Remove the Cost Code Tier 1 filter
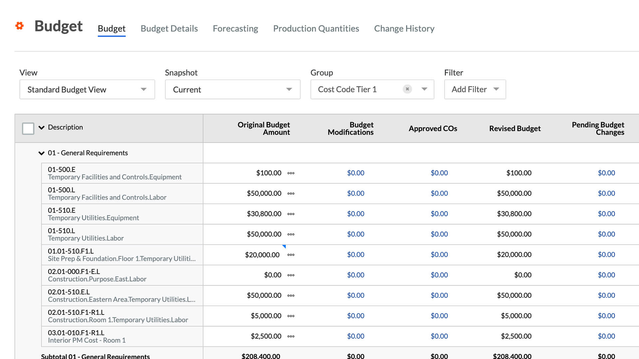 (407, 89)
